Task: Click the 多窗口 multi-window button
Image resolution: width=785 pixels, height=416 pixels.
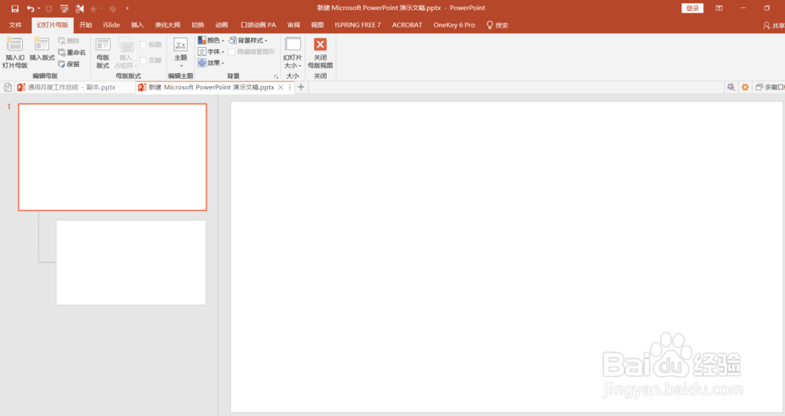Action: (770, 87)
